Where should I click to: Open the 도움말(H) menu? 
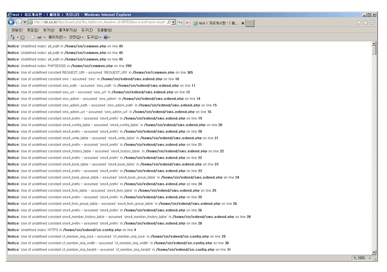(104, 30)
